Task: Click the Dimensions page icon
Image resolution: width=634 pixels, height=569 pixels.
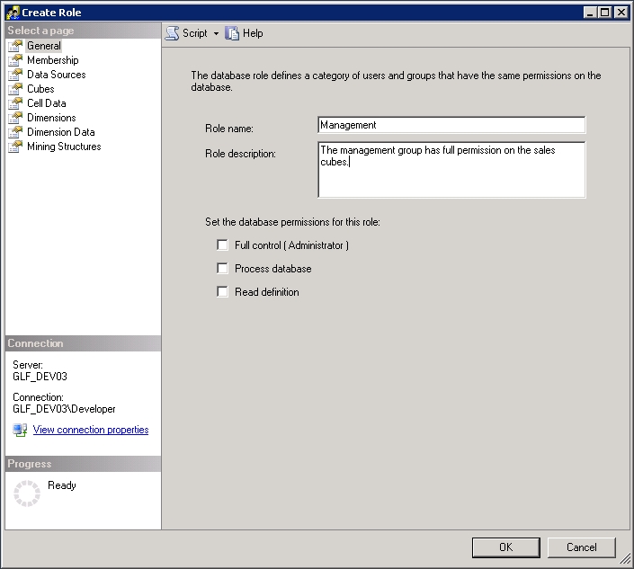Action: tap(15, 118)
